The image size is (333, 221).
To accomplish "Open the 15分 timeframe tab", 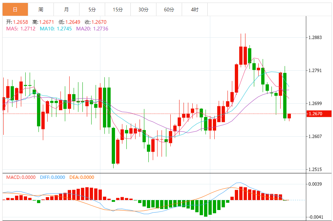I will (x=118, y=10).
